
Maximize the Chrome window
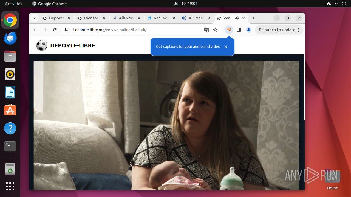288,18
